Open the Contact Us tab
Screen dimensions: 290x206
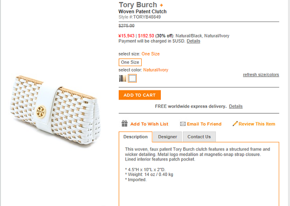click(x=199, y=137)
